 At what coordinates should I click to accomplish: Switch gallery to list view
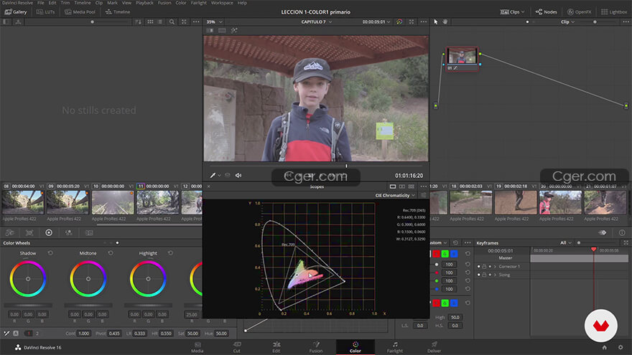[160, 22]
